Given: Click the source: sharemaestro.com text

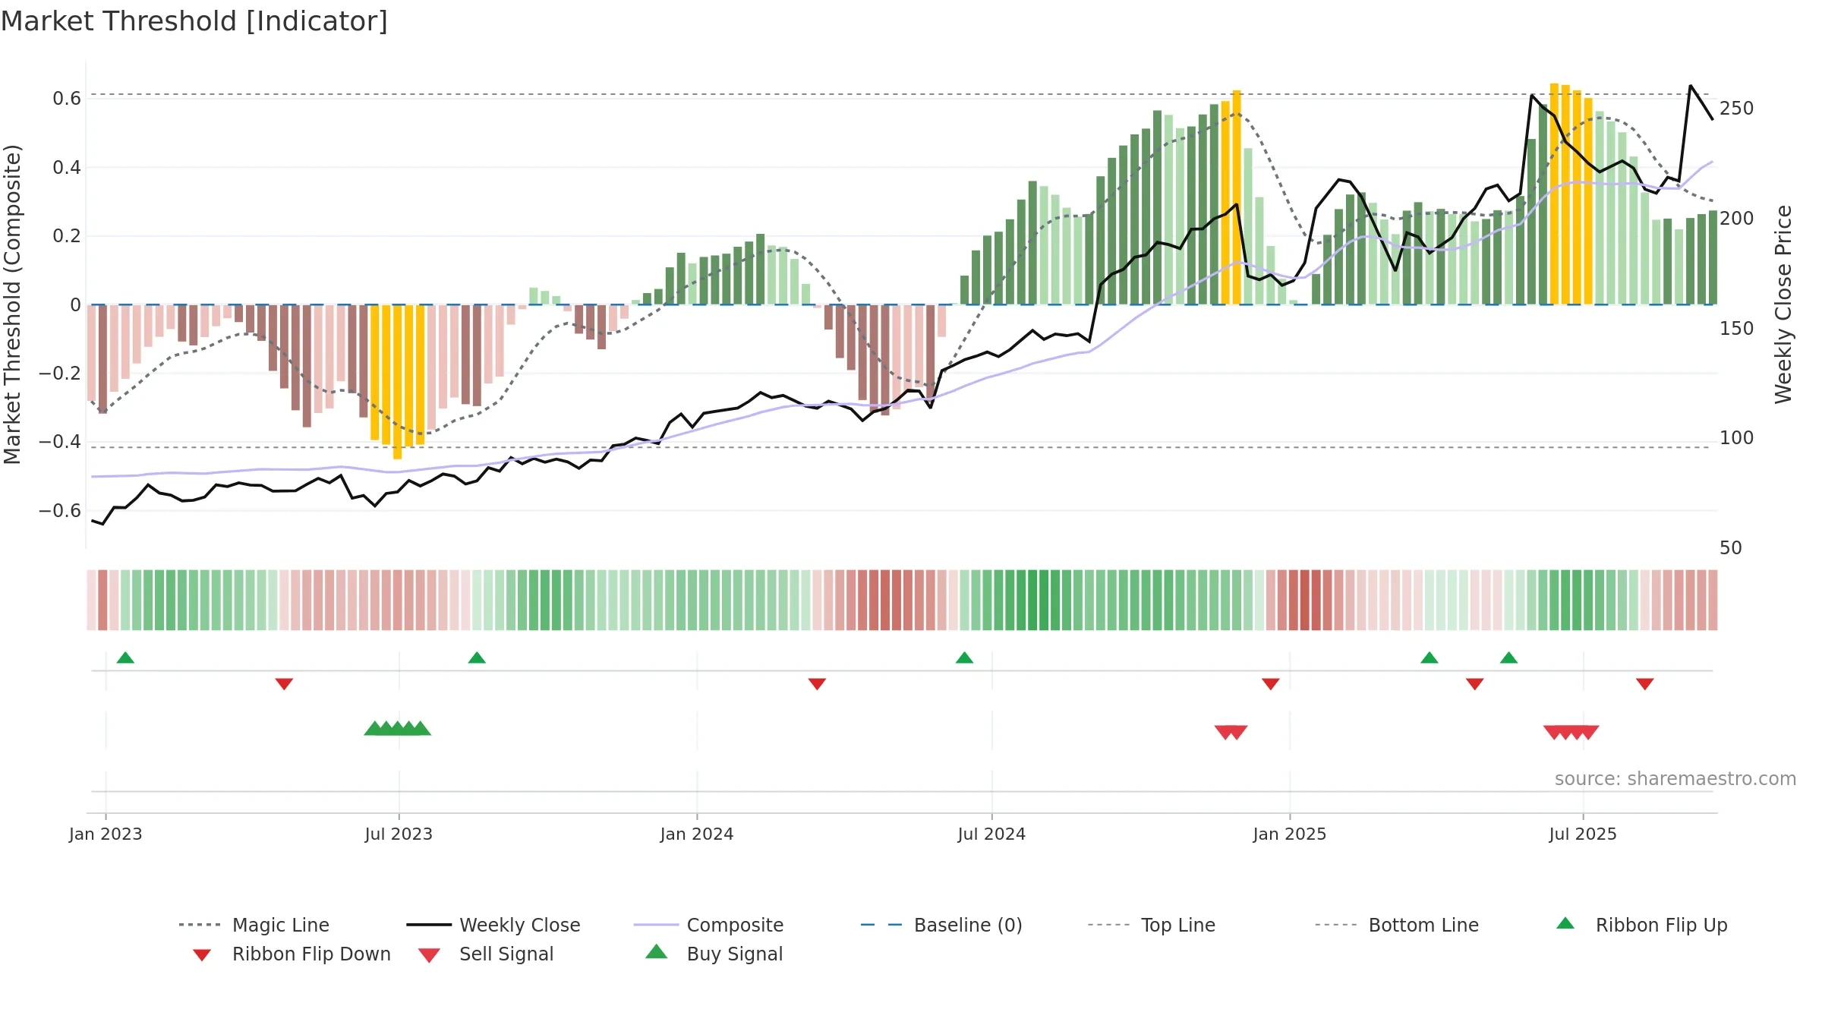Looking at the screenshot, I should (x=1675, y=779).
